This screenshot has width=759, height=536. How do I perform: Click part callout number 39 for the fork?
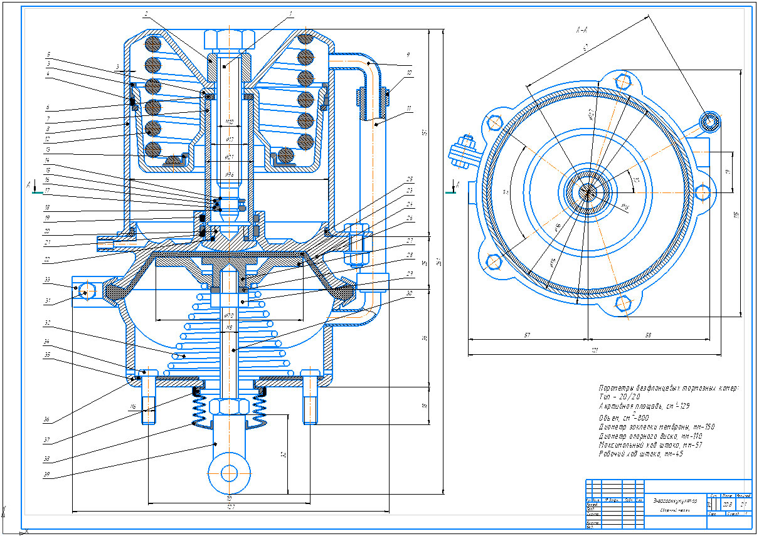(x=48, y=475)
